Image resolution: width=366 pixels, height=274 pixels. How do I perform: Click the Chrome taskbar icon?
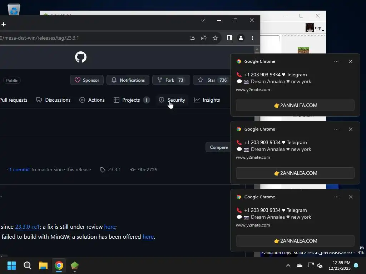click(x=59, y=265)
